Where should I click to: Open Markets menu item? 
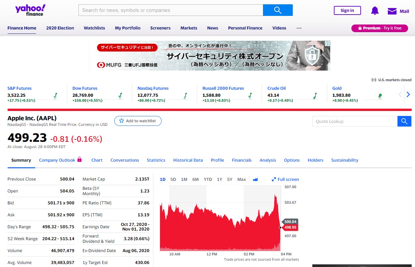pos(189,28)
